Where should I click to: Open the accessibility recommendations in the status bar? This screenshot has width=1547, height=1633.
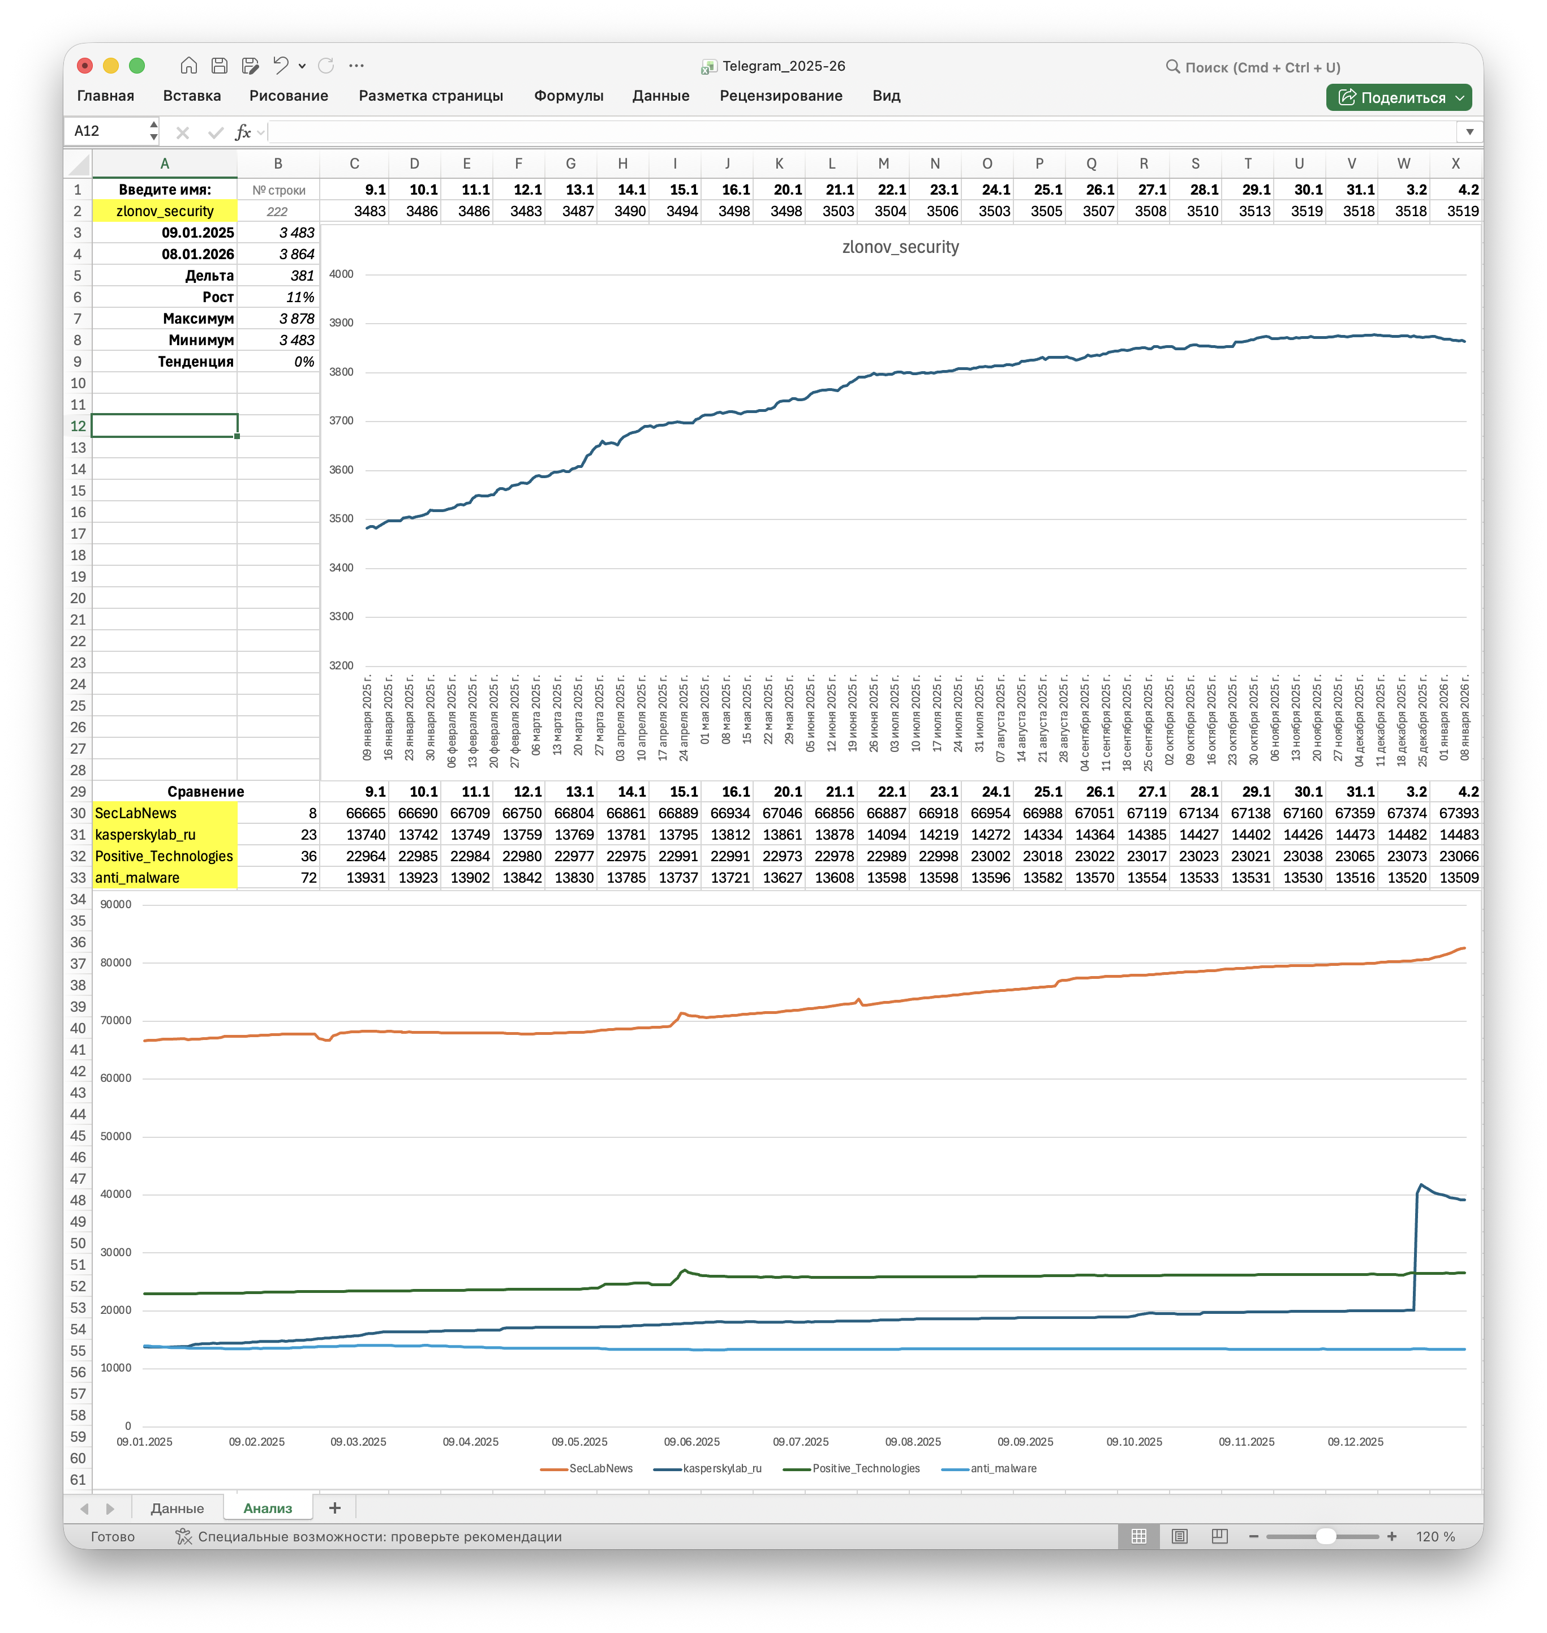[x=368, y=1536]
